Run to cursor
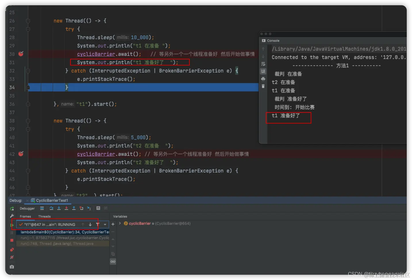 89,208
